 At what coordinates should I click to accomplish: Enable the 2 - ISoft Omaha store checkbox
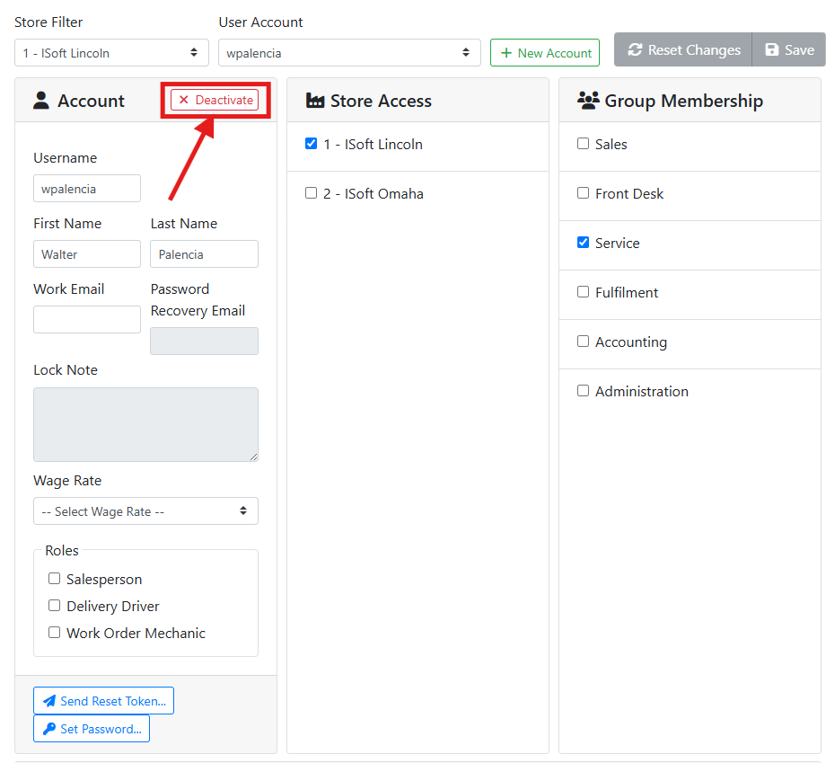tap(311, 193)
